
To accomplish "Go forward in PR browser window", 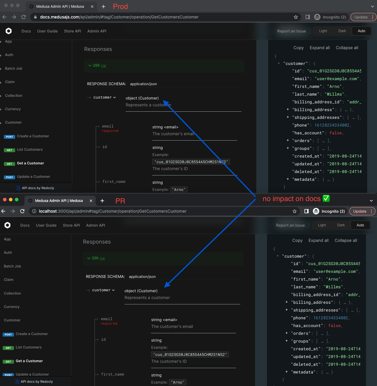I will [13, 211].
